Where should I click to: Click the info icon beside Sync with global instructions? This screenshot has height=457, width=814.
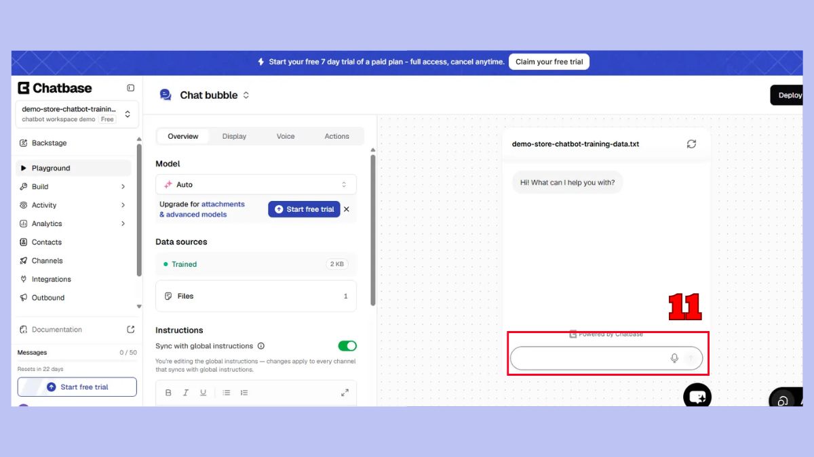261,346
